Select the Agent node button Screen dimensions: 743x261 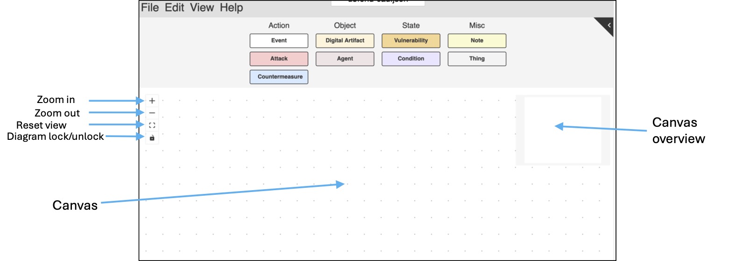click(x=345, y=59)
